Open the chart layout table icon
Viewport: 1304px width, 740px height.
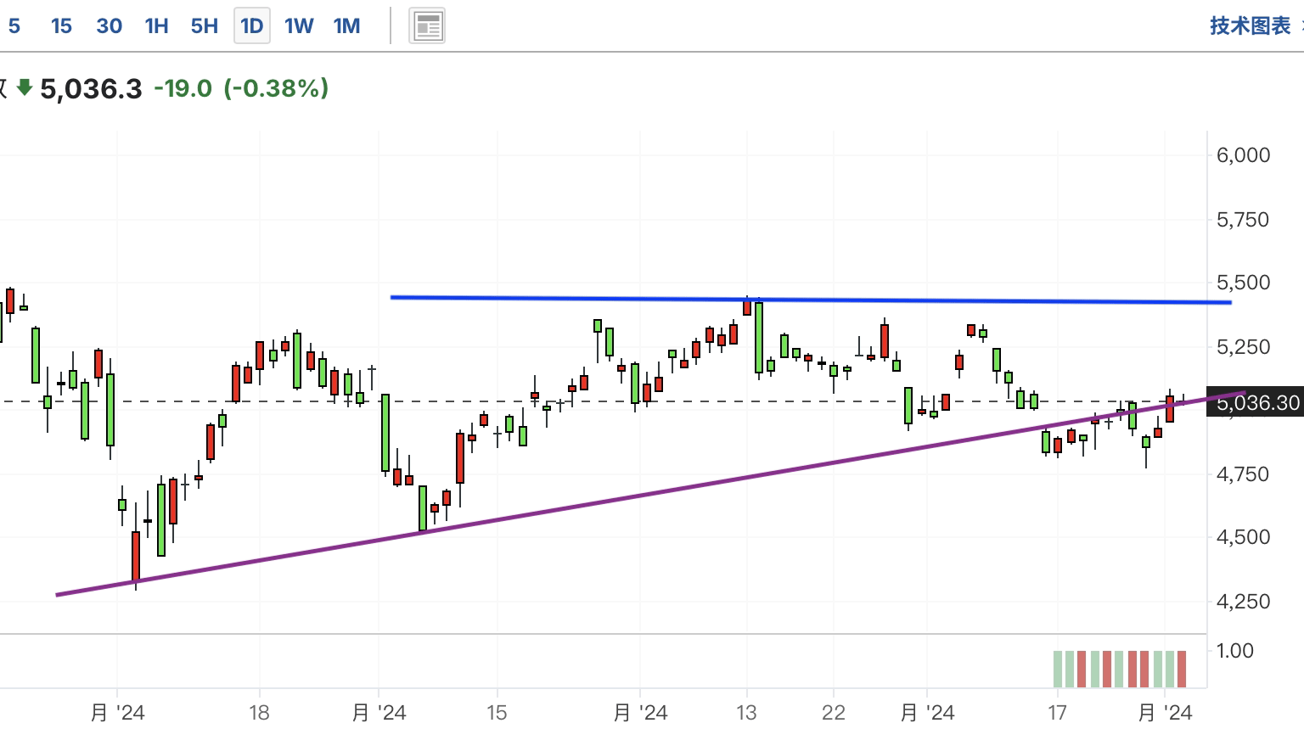click(427, 26)
